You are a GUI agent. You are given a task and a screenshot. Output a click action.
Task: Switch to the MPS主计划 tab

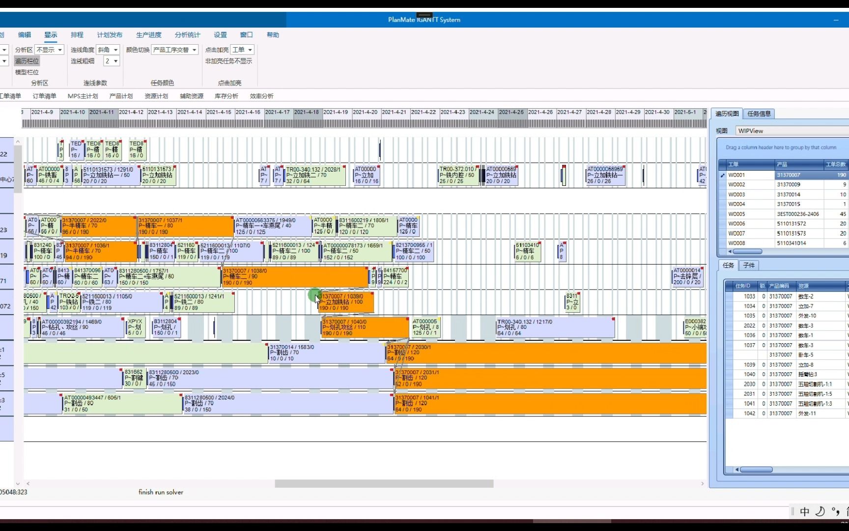click(x=83, y=96)
